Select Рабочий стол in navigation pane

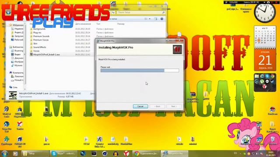(x=17, y=40)
